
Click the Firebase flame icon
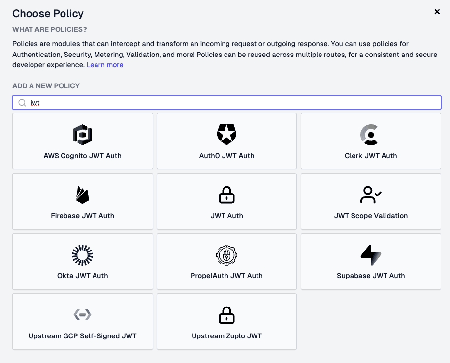(82, 195)
